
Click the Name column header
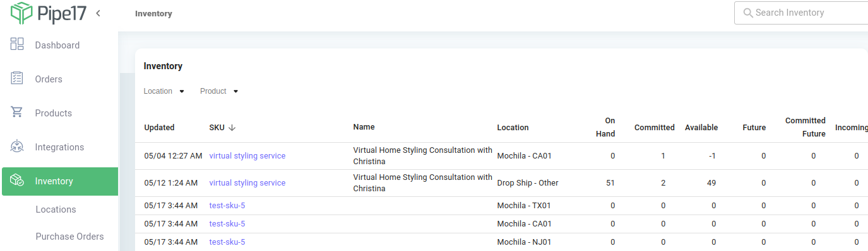point(364,127)
